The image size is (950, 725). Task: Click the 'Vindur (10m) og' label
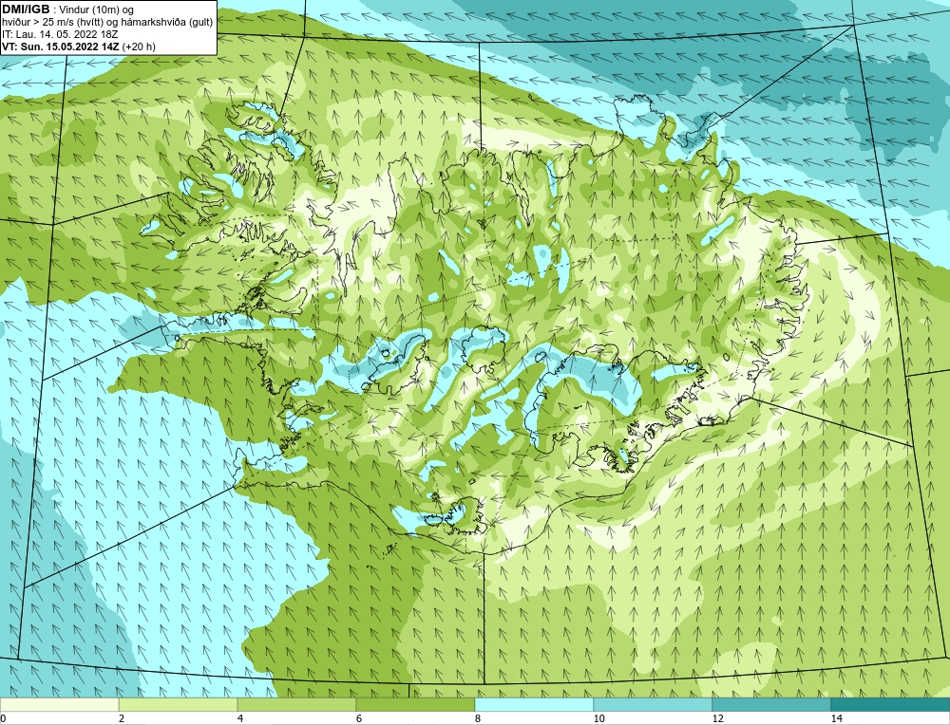[x=97, y=9]
